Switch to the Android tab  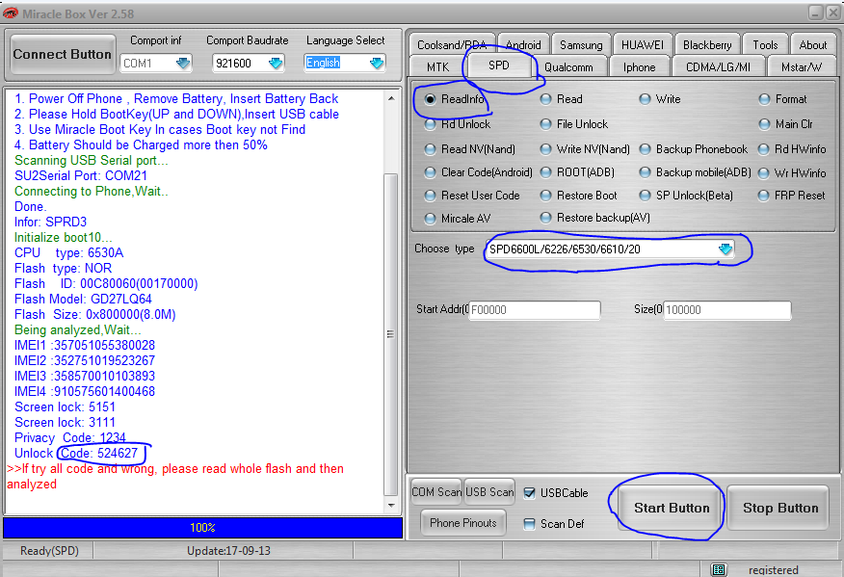click(523, 44)
